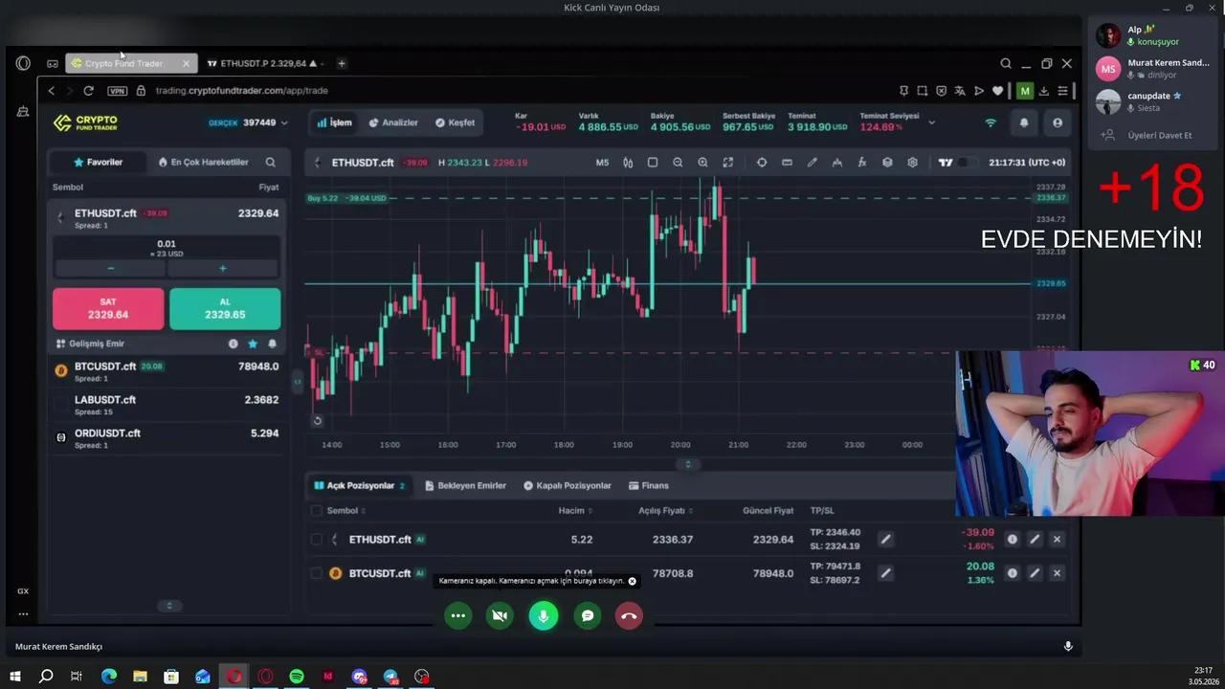Open the Finans tab

coord(649,486)
